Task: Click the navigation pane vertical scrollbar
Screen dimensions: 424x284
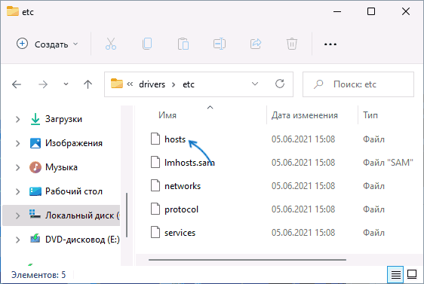Action: (127, 215)
